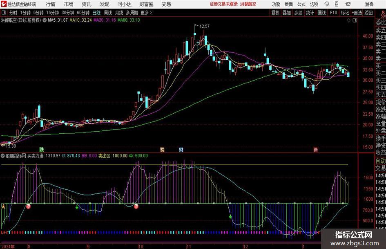This screenshot has width=386, height=249.
Task: Expand the 更多 periods dropdown
Action: [146, 13]
